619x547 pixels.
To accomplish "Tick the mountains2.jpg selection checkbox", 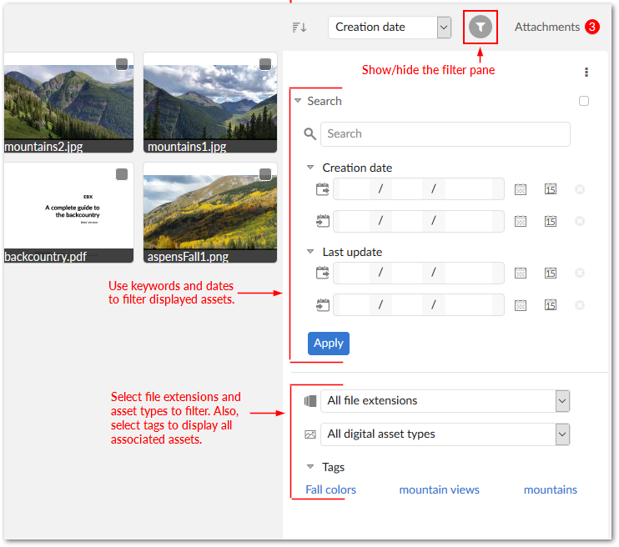I will pos(122,64).
